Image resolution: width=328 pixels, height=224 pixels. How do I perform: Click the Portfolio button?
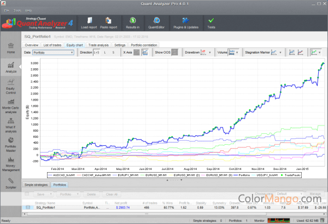click(66, 194)
